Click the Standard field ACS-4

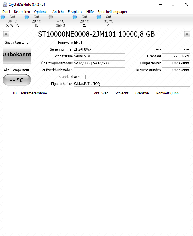(132, 77)
